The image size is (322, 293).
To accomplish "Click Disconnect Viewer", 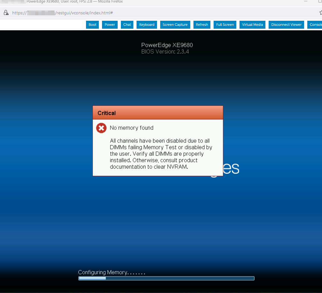I will 286,25.
